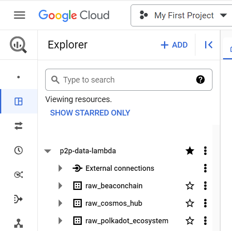Open Data transfers arrows icon

(18, 126)
